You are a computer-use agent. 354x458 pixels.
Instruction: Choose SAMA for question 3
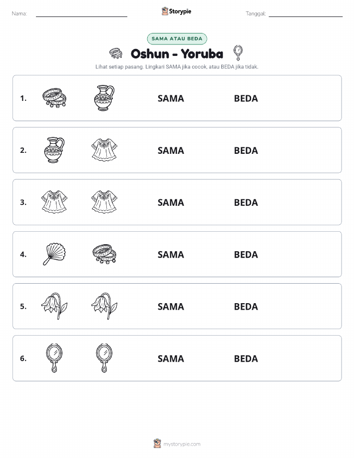click(171, 202)
